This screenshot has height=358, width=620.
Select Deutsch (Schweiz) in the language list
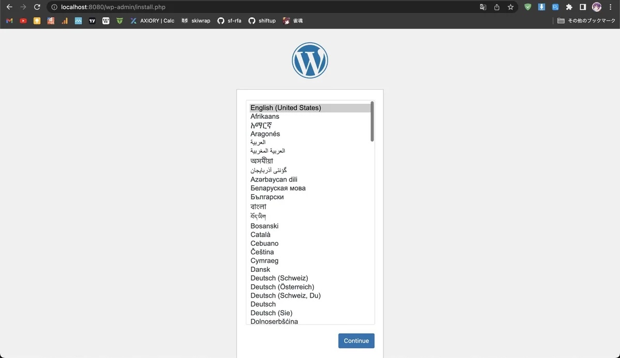(310, 278)
